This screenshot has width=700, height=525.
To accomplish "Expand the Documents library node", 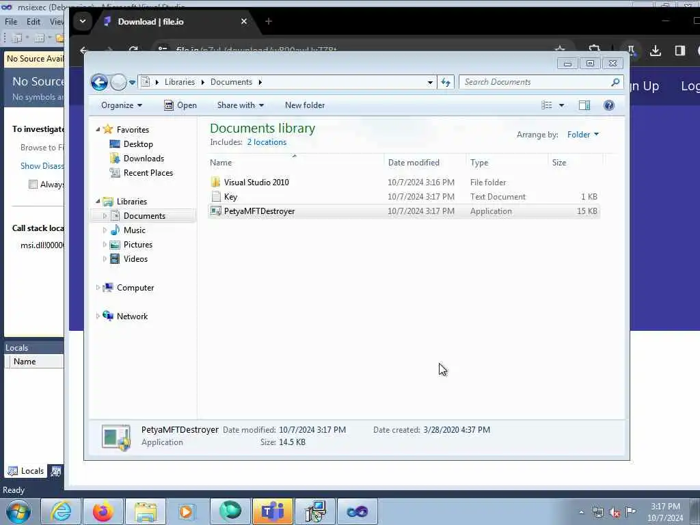I will pos(105,215).
